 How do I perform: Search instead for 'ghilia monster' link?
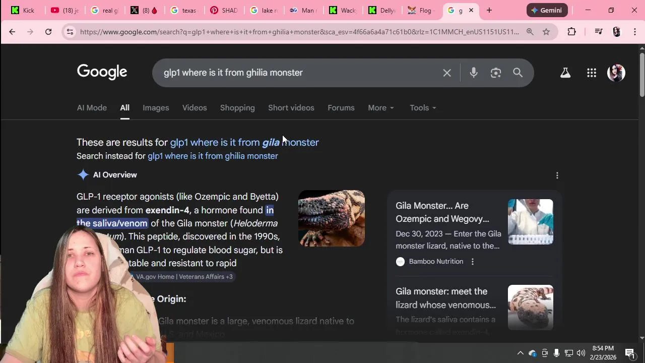(213, 156)
